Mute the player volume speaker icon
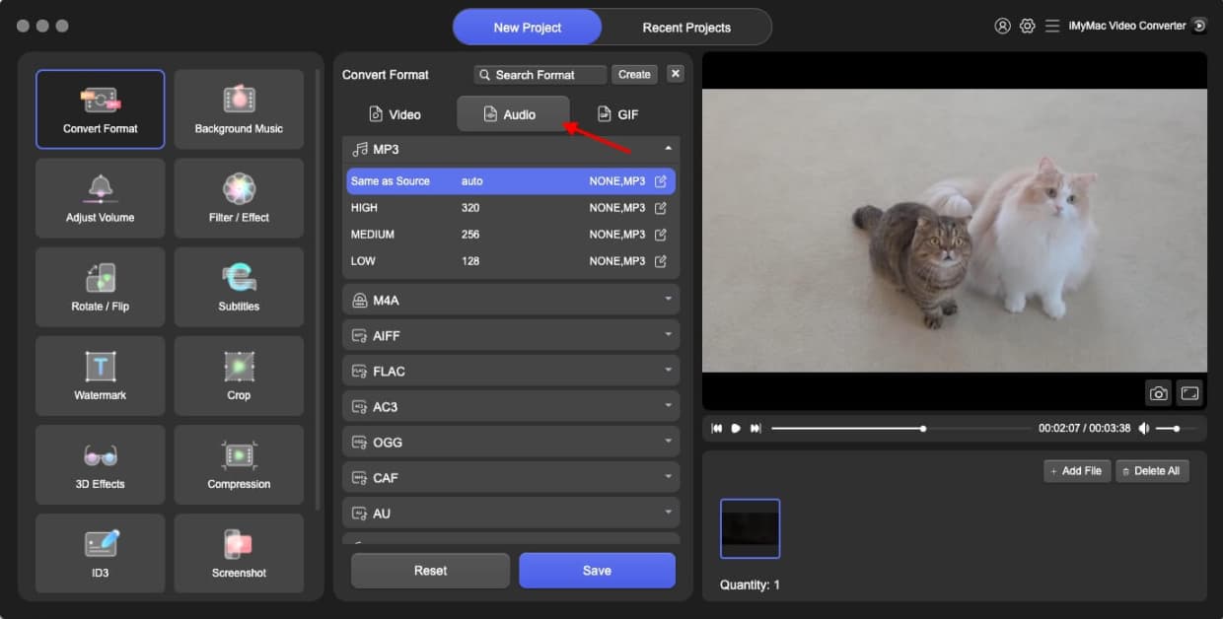The height and width of the screenshot is (619, 1223). click(x=1144, y=429)
